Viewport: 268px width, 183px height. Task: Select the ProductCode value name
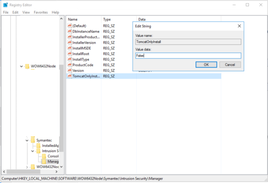point(83,65)
